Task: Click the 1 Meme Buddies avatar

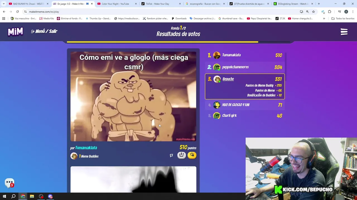Action: 74,156
